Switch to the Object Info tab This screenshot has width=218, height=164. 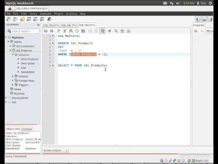13,129
